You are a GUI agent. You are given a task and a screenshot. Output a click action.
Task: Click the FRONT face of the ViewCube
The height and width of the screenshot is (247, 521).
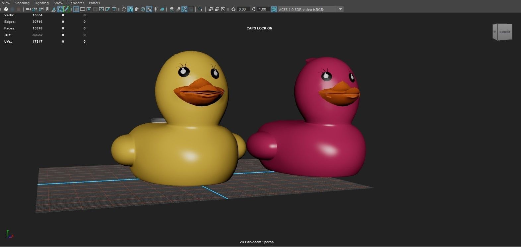505,32
